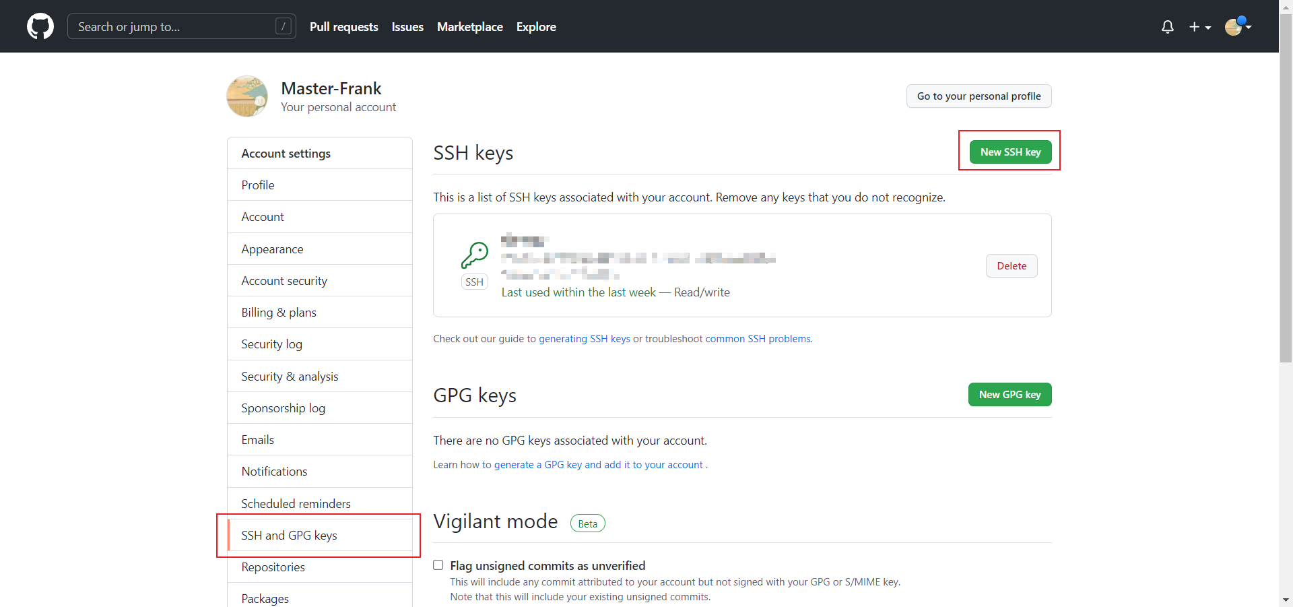Click the Account settings sidebar header
Viewport: 1293px width, 607px height.
[x=320, y=153]
